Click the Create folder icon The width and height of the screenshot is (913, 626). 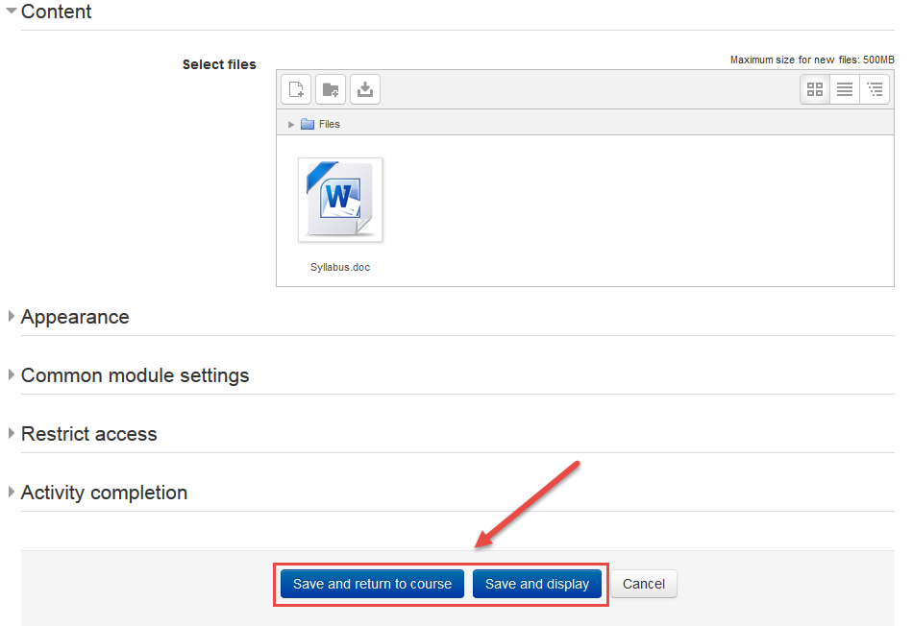[x=331, y=89]
